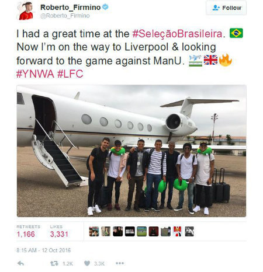Open the #YNWA hashtag link
263x272 pixels.
(x=35, y=74)
